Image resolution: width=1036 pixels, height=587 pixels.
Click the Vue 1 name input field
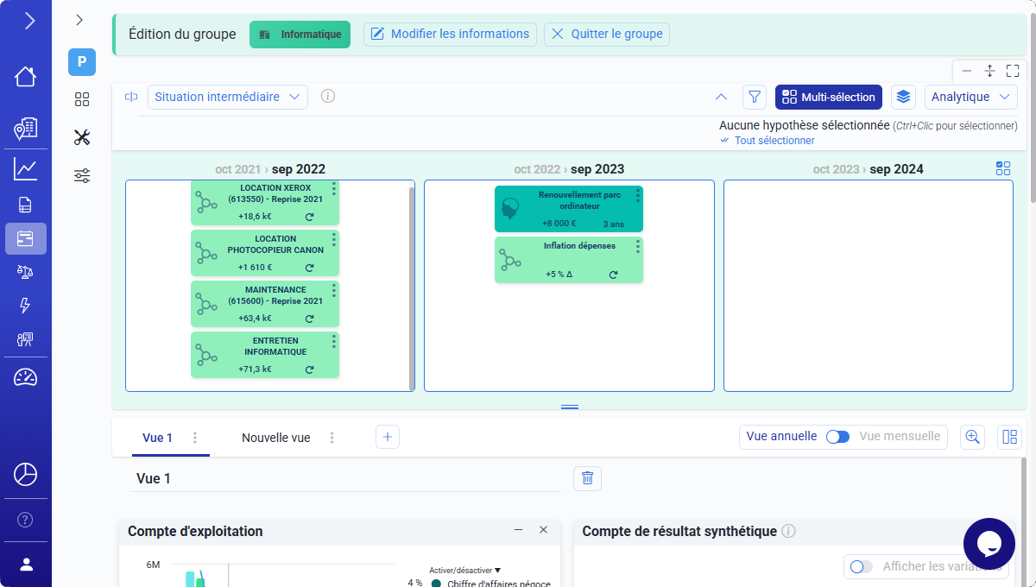[345, 478]
